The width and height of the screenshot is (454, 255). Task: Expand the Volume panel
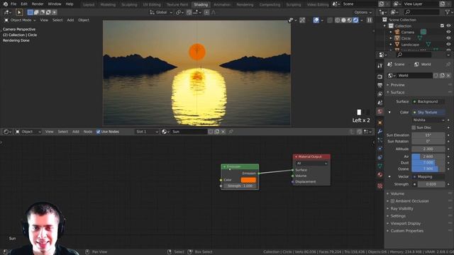point(397,193)
